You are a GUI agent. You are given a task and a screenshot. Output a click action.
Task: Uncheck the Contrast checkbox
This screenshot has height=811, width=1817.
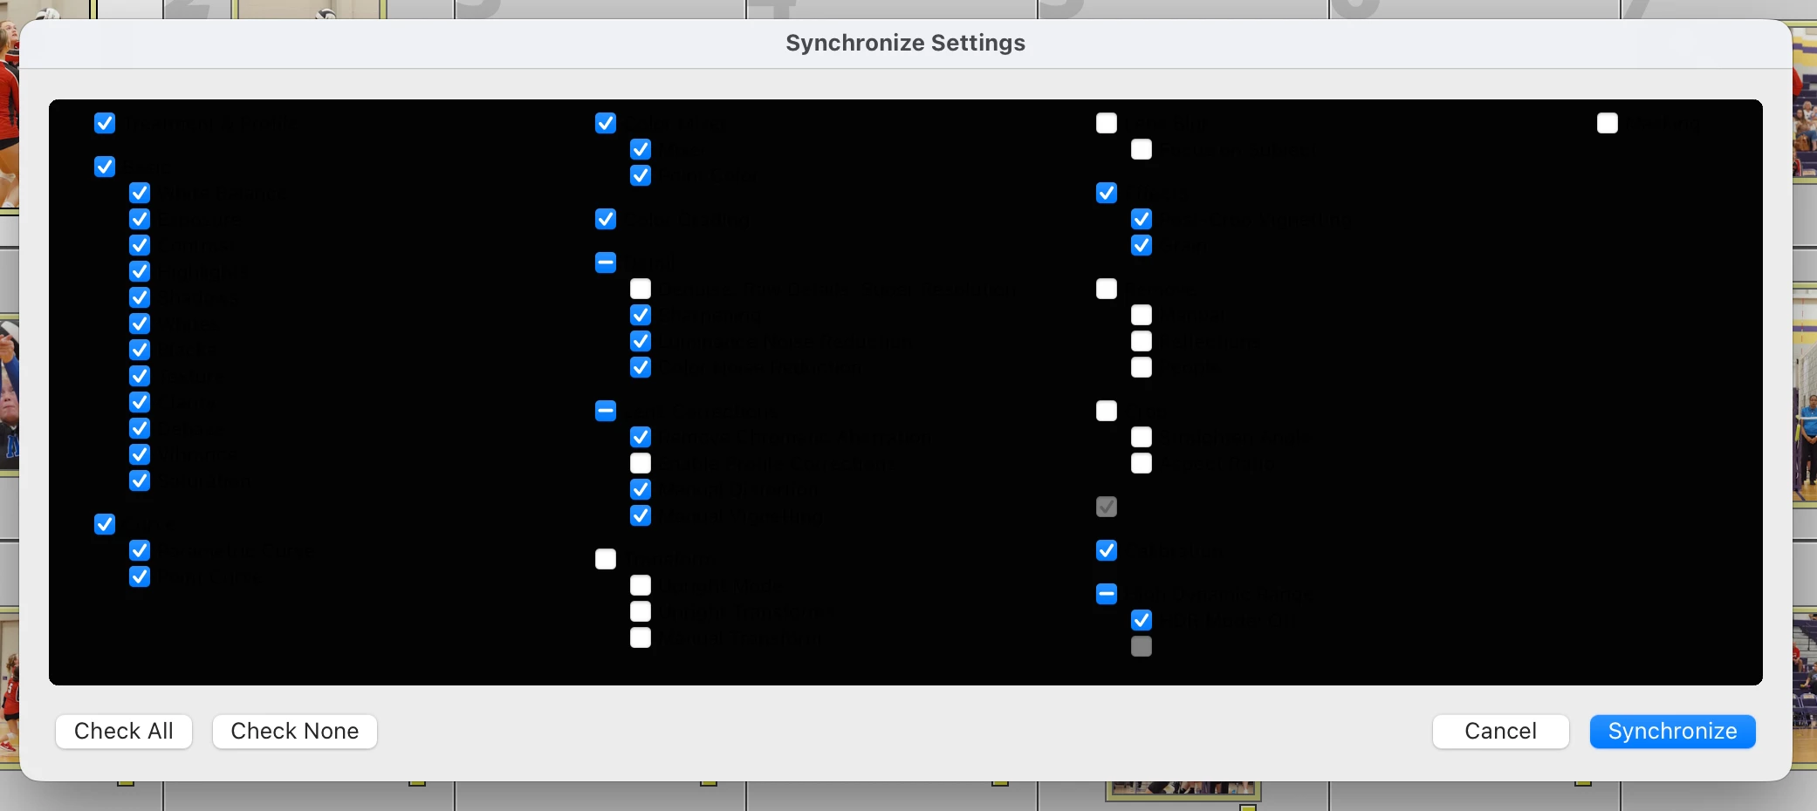pos(140,245)
